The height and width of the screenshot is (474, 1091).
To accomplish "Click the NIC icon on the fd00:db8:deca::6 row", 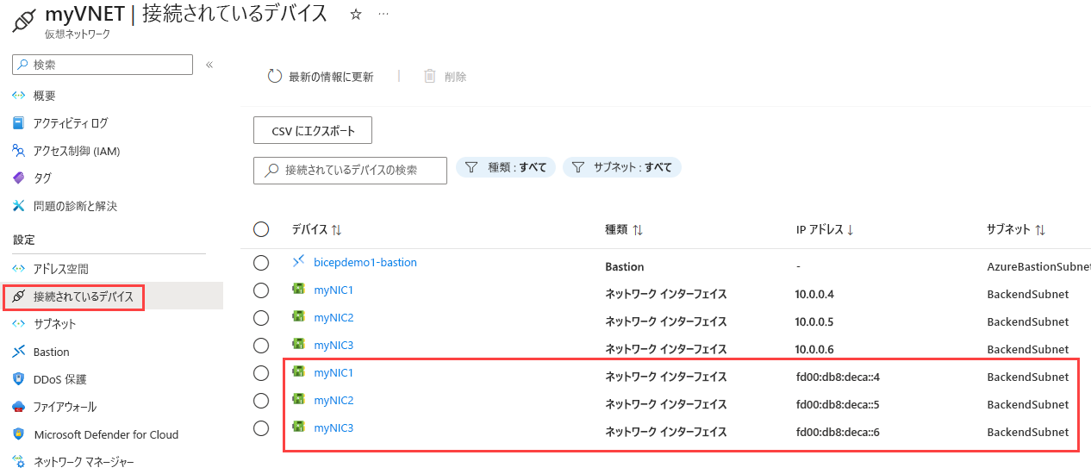I will [299, 427].
